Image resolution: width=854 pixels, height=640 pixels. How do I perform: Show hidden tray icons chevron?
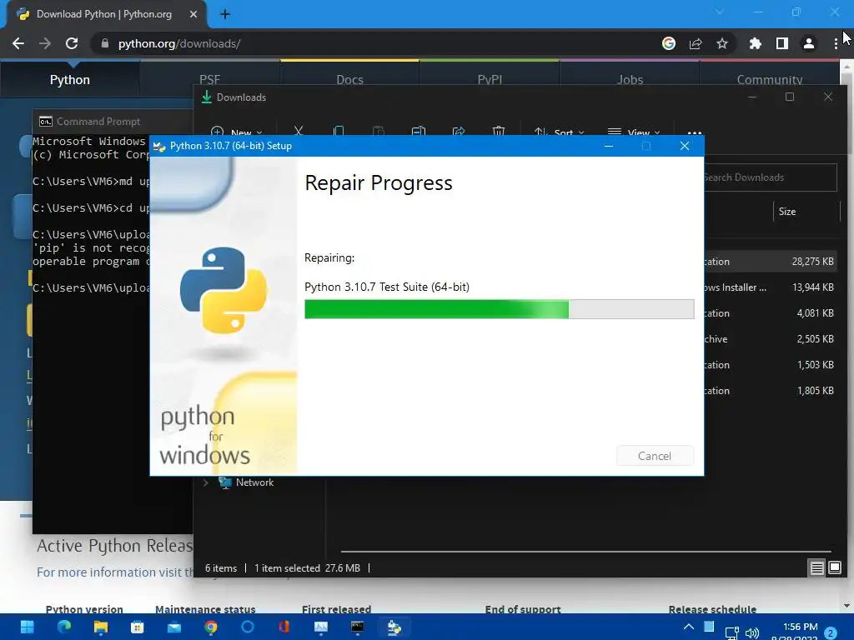[688, 627]
